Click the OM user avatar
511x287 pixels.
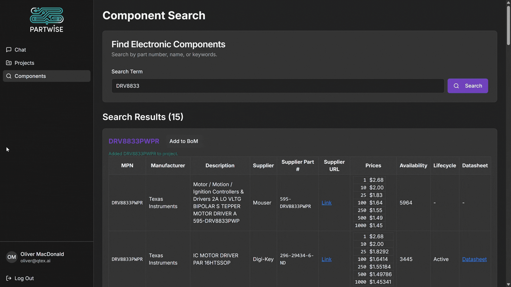[11, 257]
